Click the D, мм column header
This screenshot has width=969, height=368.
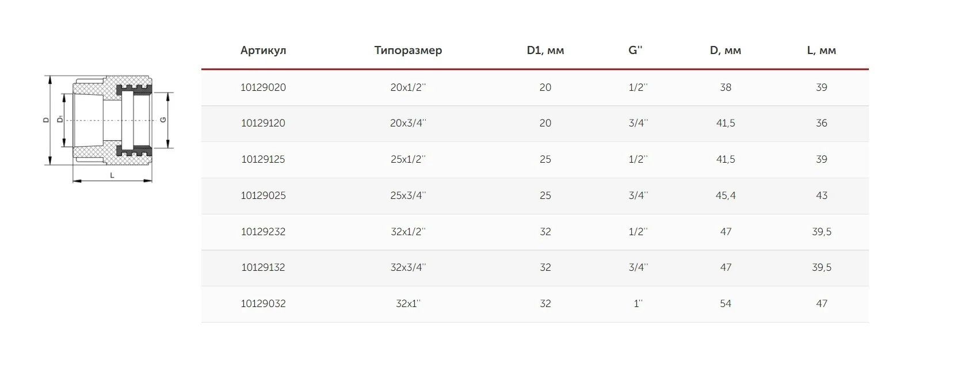pyautogui.click(x=725, y=51)
